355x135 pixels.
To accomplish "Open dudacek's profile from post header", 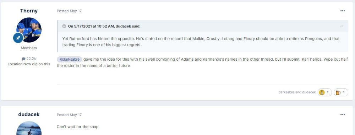I will pyautogui.click(x=29, y=114).
